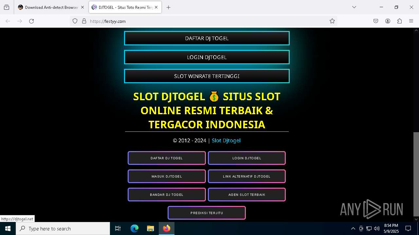The image size is (419, 235).
Task: Close the DJTOGEL tab
Action: point(156,7)
